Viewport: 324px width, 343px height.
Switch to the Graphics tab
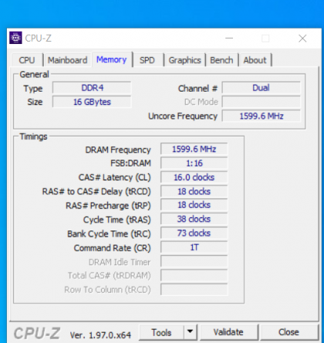184,60
